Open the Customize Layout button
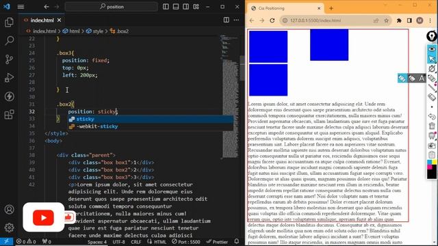The height and width of the screenshot is (246, 438). [x=196, y=6]
